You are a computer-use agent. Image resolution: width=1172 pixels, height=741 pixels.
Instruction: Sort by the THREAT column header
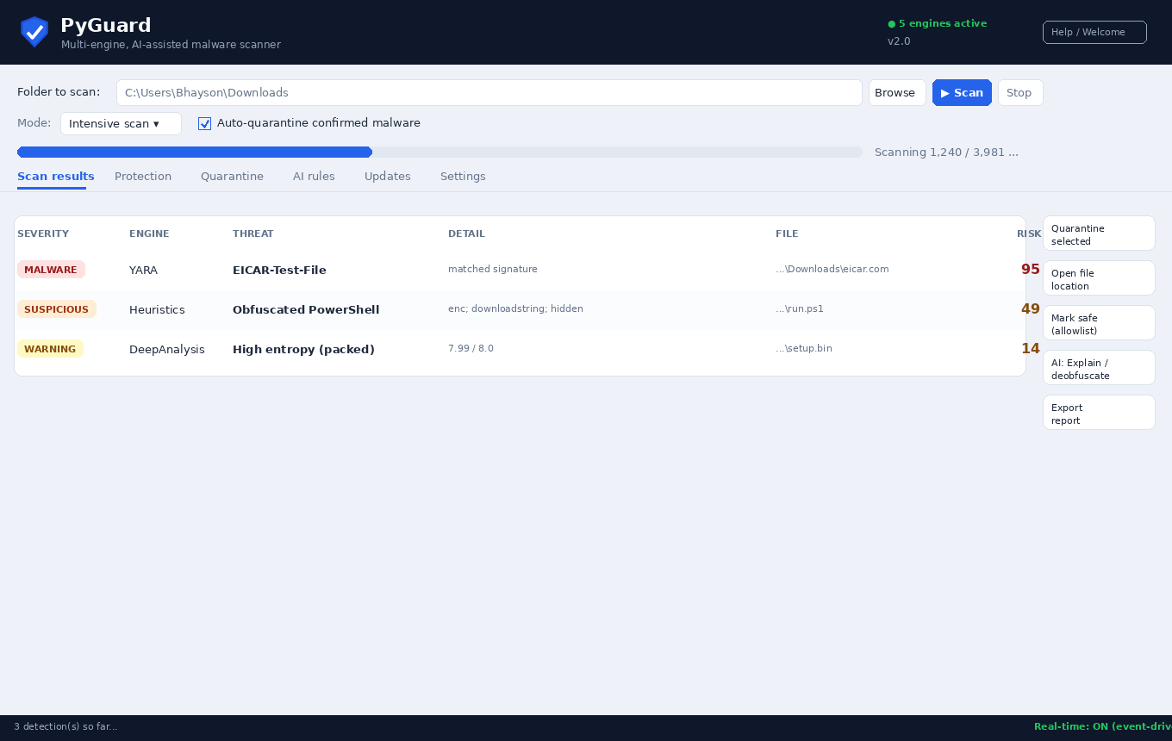pos(253,234)
